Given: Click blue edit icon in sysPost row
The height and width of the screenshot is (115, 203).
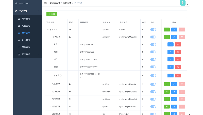Looking at the screenshot, I should pyautogui.click(x=174, y=107).
